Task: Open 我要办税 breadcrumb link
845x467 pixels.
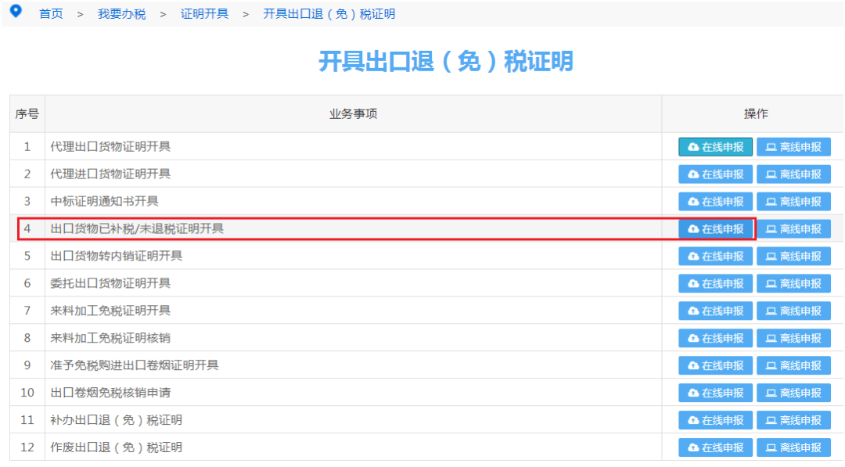Action: tap(122, 14)
